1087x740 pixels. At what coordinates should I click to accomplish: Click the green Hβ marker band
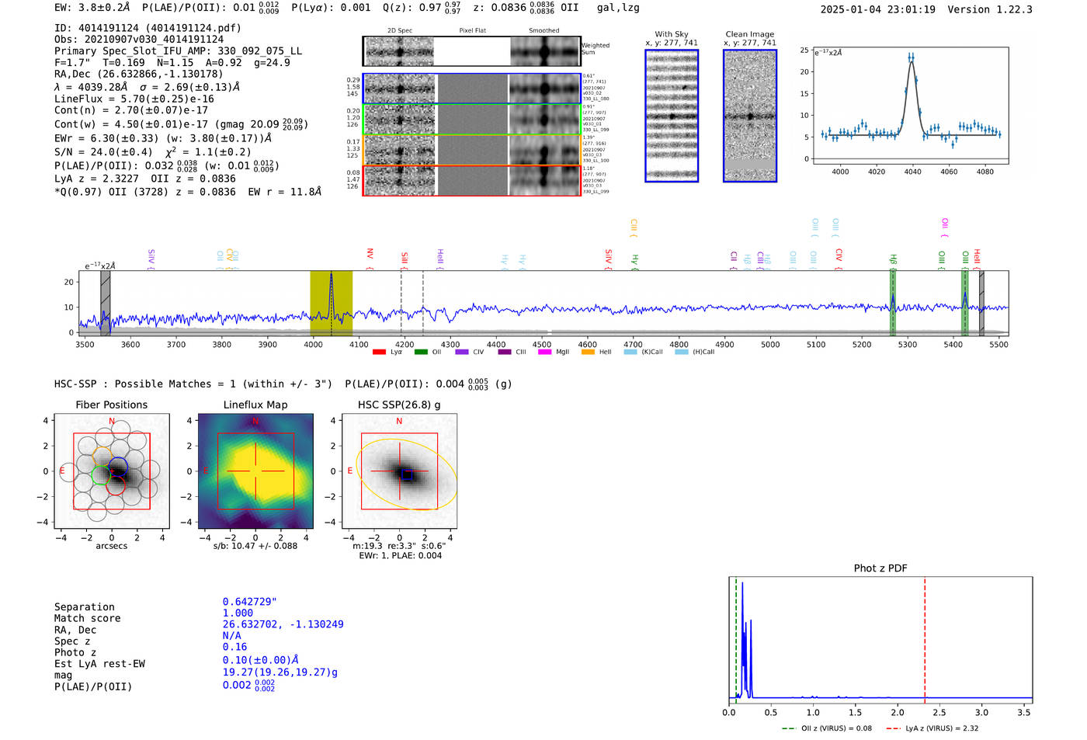coord(893,303)
